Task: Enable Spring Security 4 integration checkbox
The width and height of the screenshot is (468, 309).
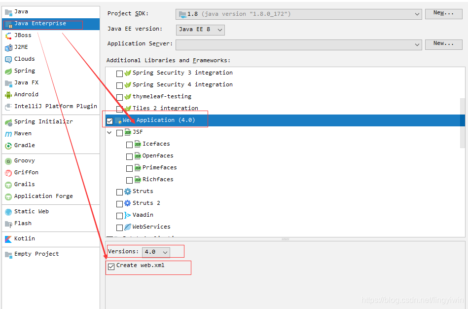Action: [x=119, y=85]
